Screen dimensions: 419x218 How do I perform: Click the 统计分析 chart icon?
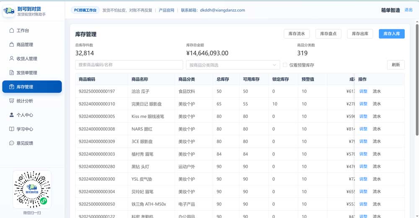coord(11,101)
